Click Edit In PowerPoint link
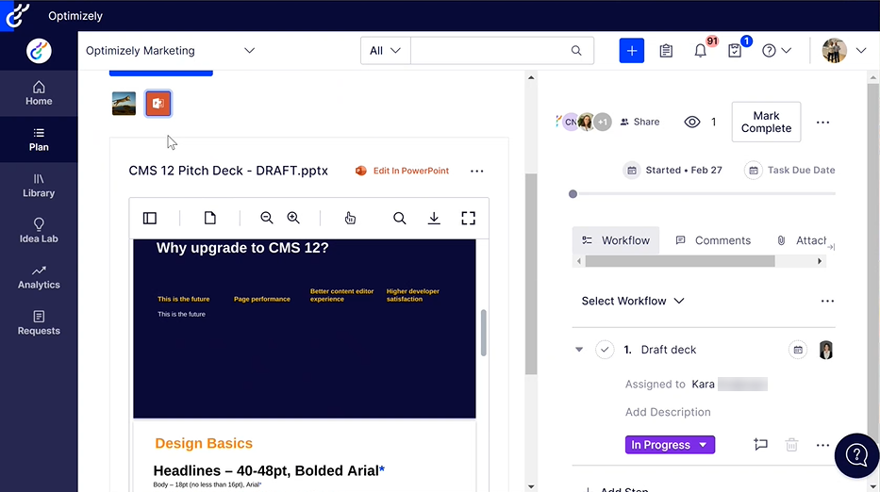This screenshot has height=492, width=880. point(402,171)
